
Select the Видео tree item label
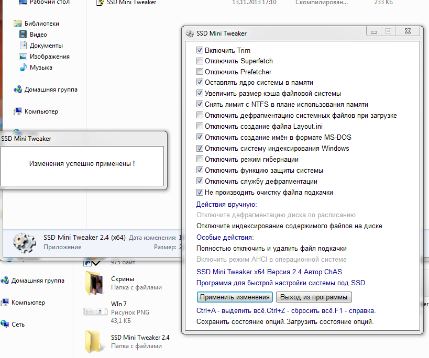(x=38, y=35)
